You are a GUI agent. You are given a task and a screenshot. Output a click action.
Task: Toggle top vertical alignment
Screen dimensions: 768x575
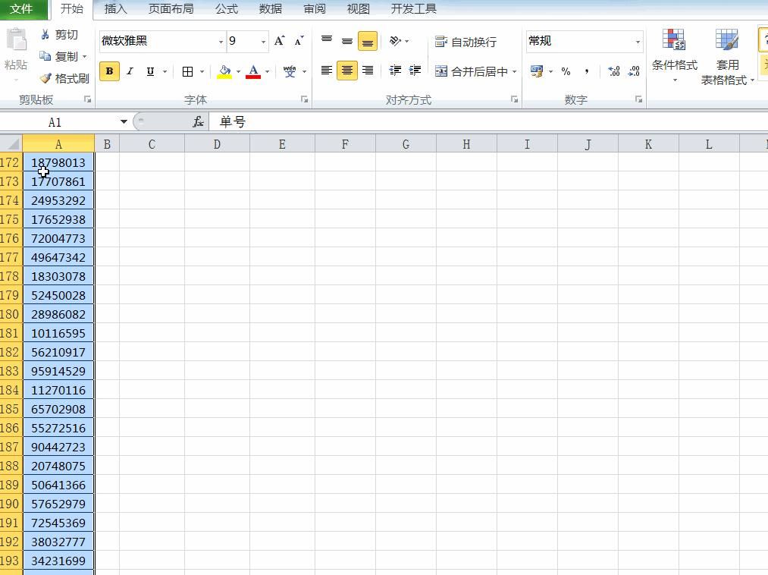click(327, 41)
